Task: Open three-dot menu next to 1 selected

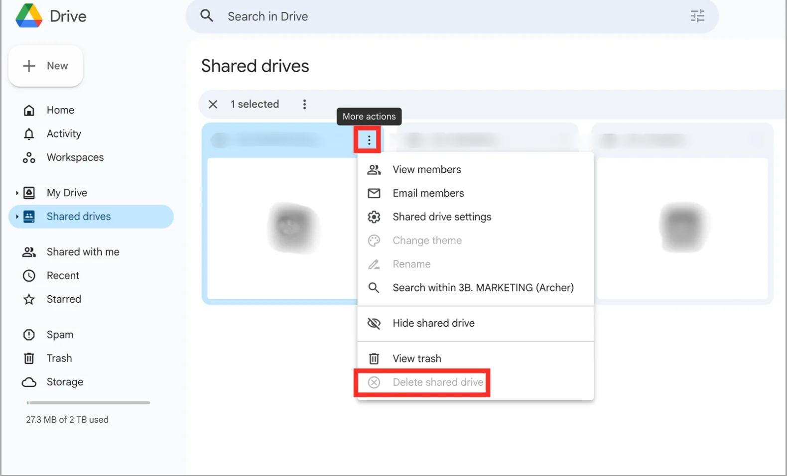Action: pyautogui.click(x=304, y=104)
